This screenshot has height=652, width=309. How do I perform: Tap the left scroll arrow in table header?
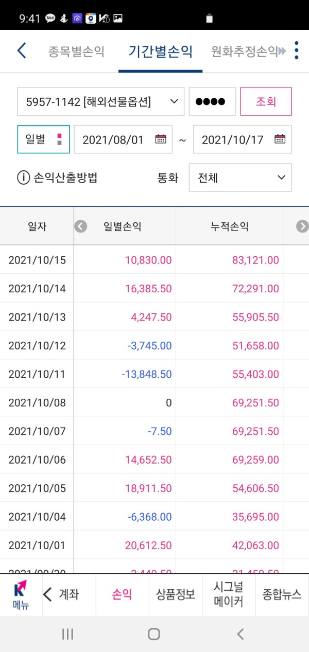(x=81, y=226)
